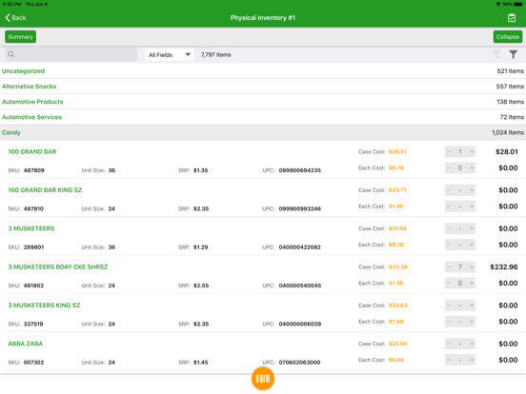Decrease each count for 100 GRAND BAR KING SZ
The width and height of the screenshot is (526, 394).
pyautogui.click(x=449, y=207)
